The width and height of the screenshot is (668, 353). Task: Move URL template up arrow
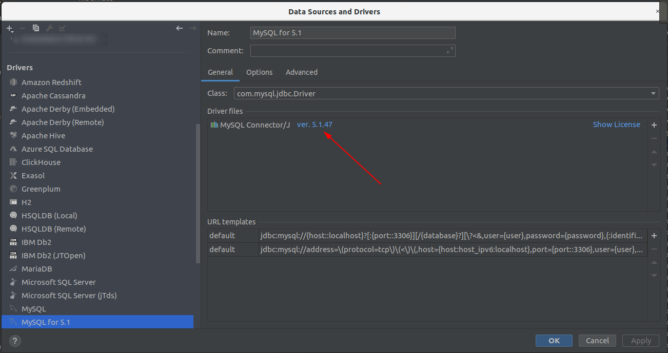click(x=654, y=262)
